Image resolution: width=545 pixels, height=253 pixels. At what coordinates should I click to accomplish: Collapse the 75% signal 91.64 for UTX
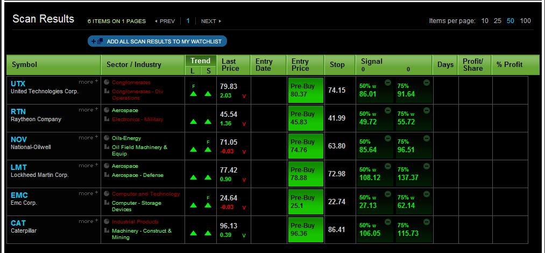point(427,83)
